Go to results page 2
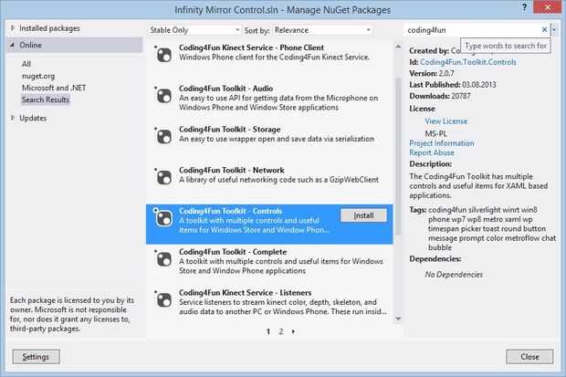 pos(281,331)
